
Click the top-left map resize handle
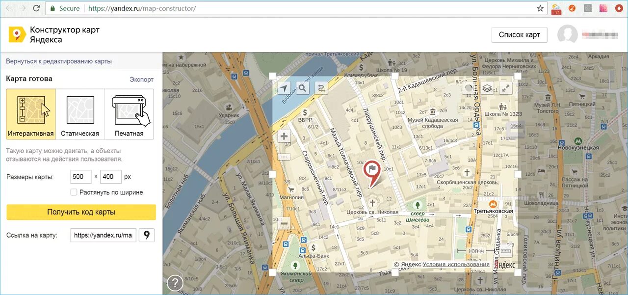[x=272, y=76]
